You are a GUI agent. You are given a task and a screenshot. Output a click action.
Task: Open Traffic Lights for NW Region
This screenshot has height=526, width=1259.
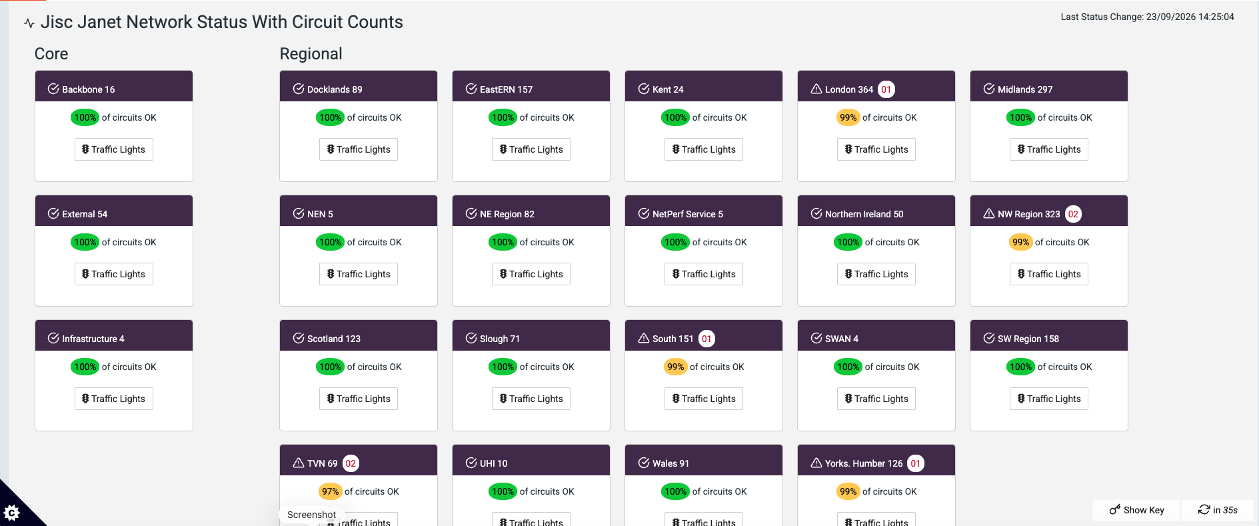tap(1049, 274)
